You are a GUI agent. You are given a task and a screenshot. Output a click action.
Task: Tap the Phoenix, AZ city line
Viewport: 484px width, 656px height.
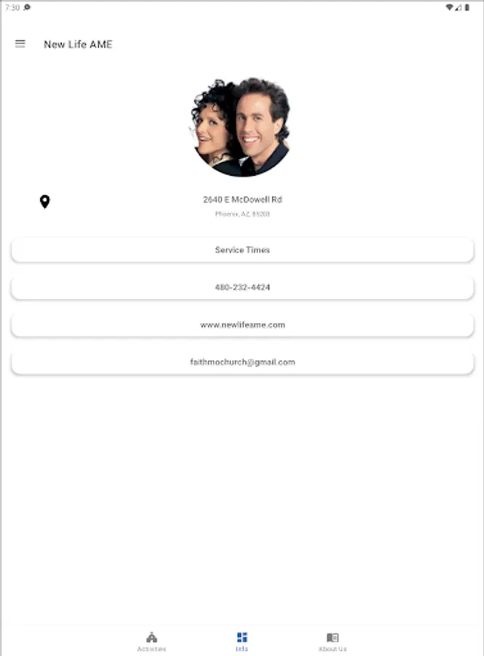click(242, 214)
